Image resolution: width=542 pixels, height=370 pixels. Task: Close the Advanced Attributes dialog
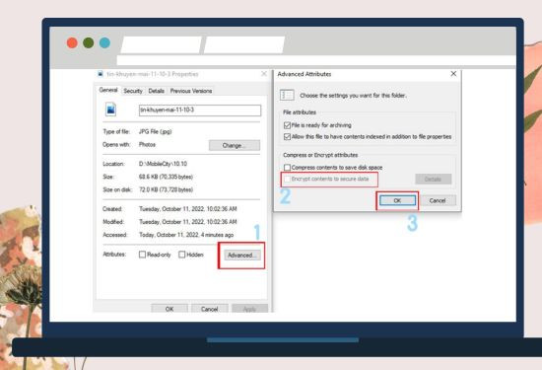pos(453,74)
